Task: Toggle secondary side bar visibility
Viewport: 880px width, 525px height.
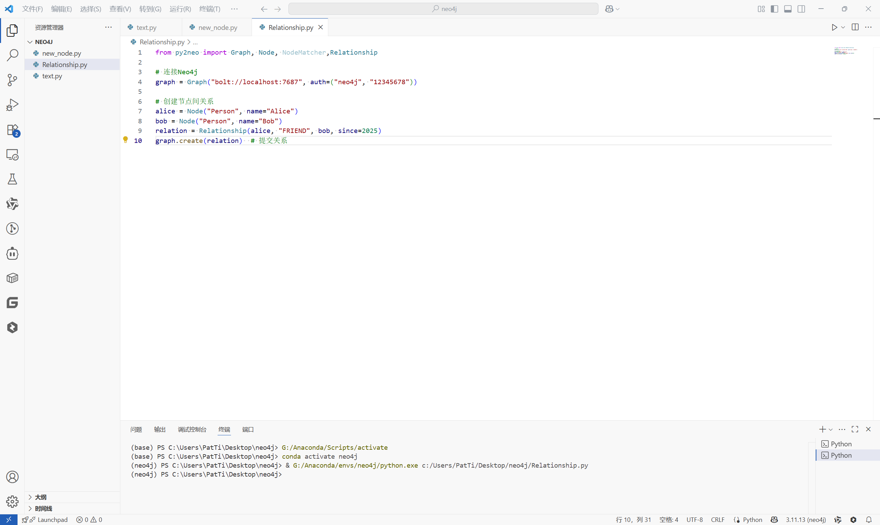Action: [x=801, y=9]
